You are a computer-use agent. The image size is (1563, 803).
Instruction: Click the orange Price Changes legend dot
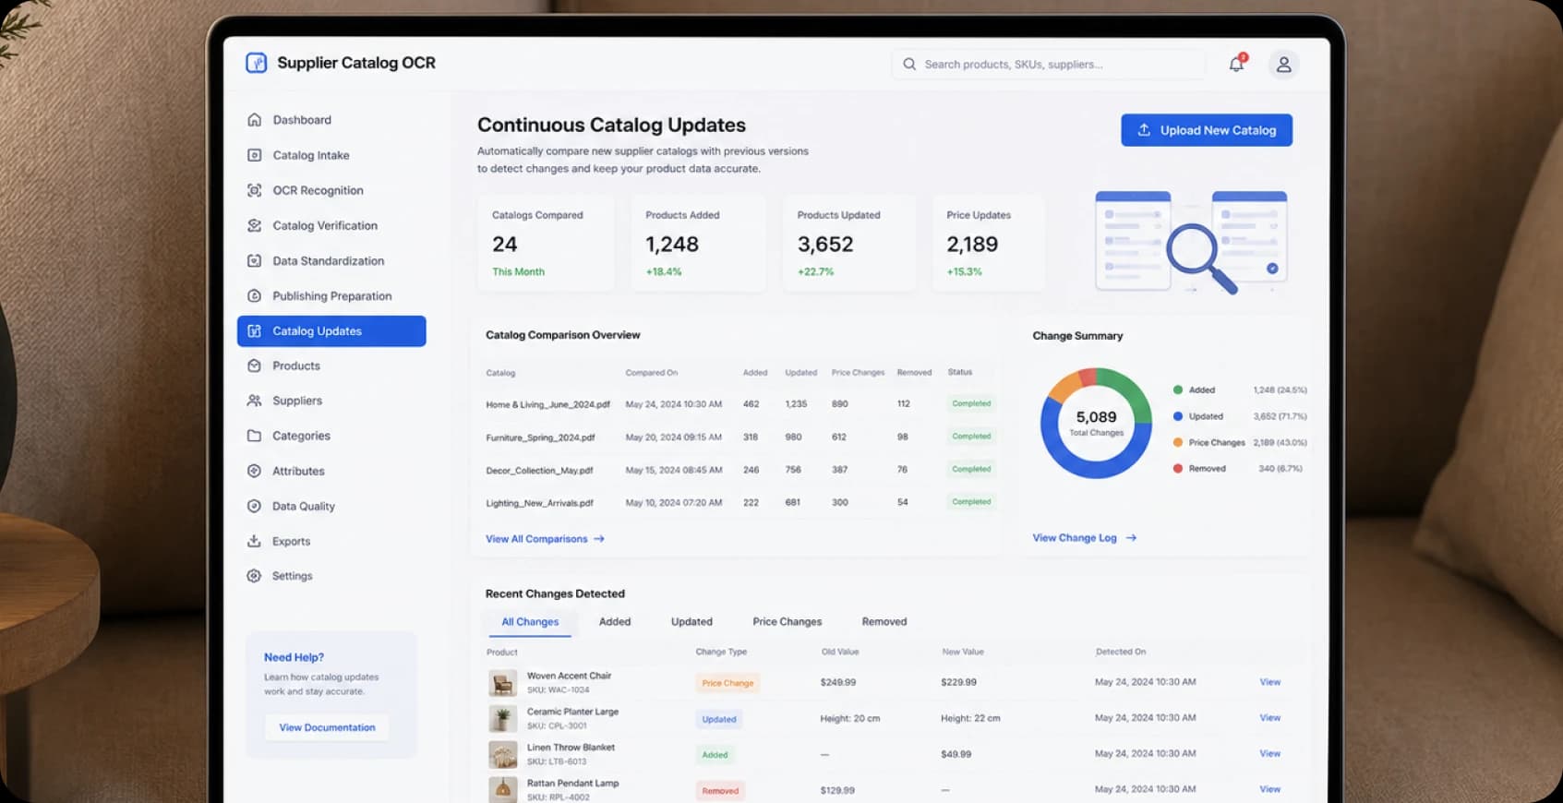(x=1178, y=443)
